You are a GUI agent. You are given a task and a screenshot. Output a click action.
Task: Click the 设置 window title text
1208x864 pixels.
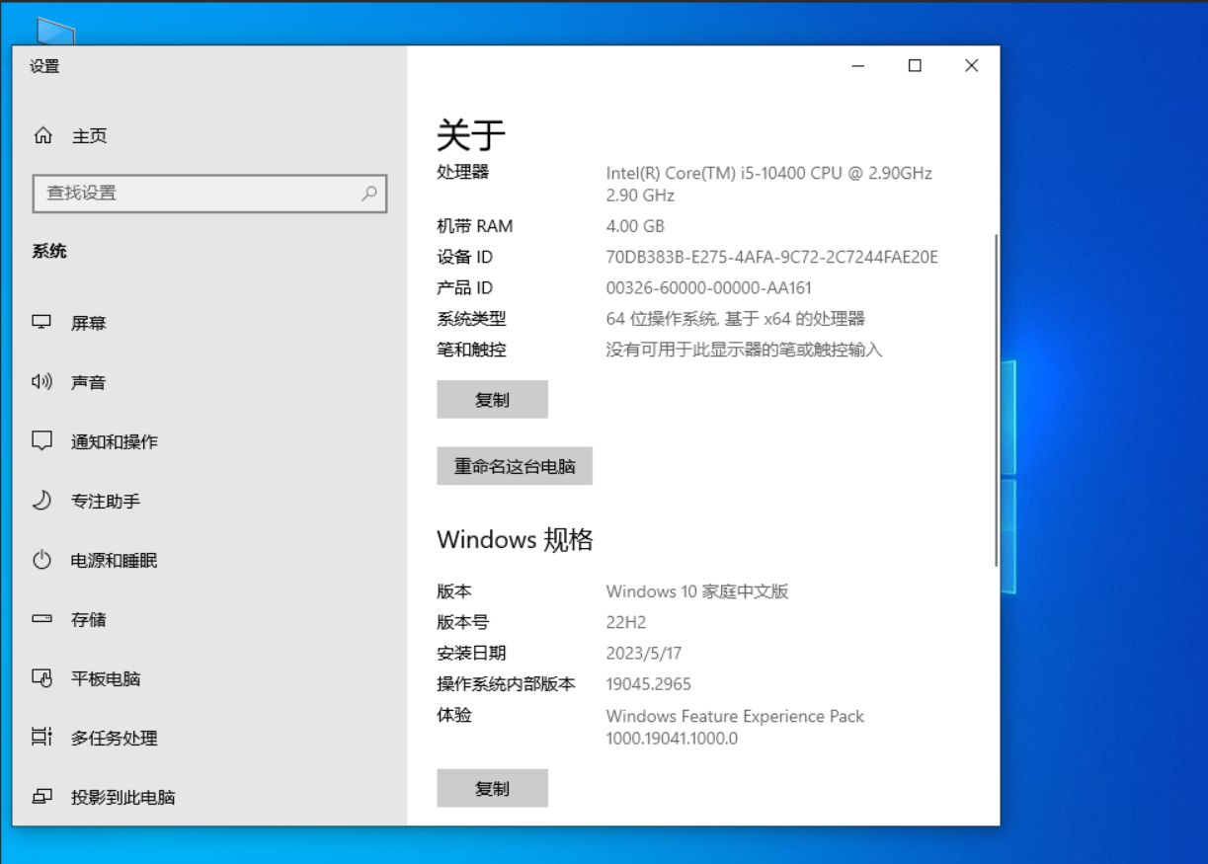44,66
